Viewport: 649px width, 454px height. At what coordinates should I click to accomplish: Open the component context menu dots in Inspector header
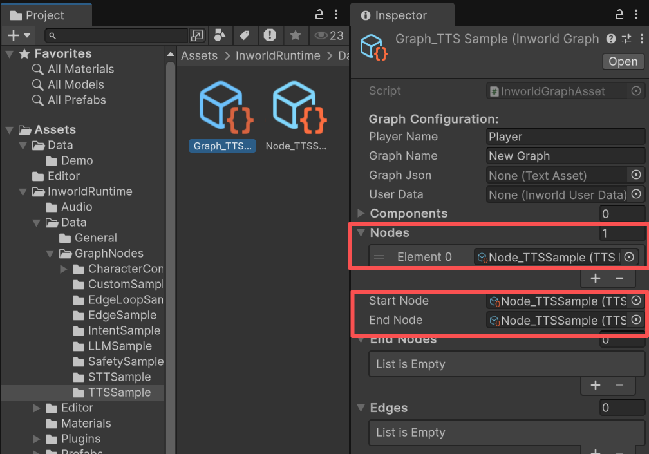tap(641, 39)
